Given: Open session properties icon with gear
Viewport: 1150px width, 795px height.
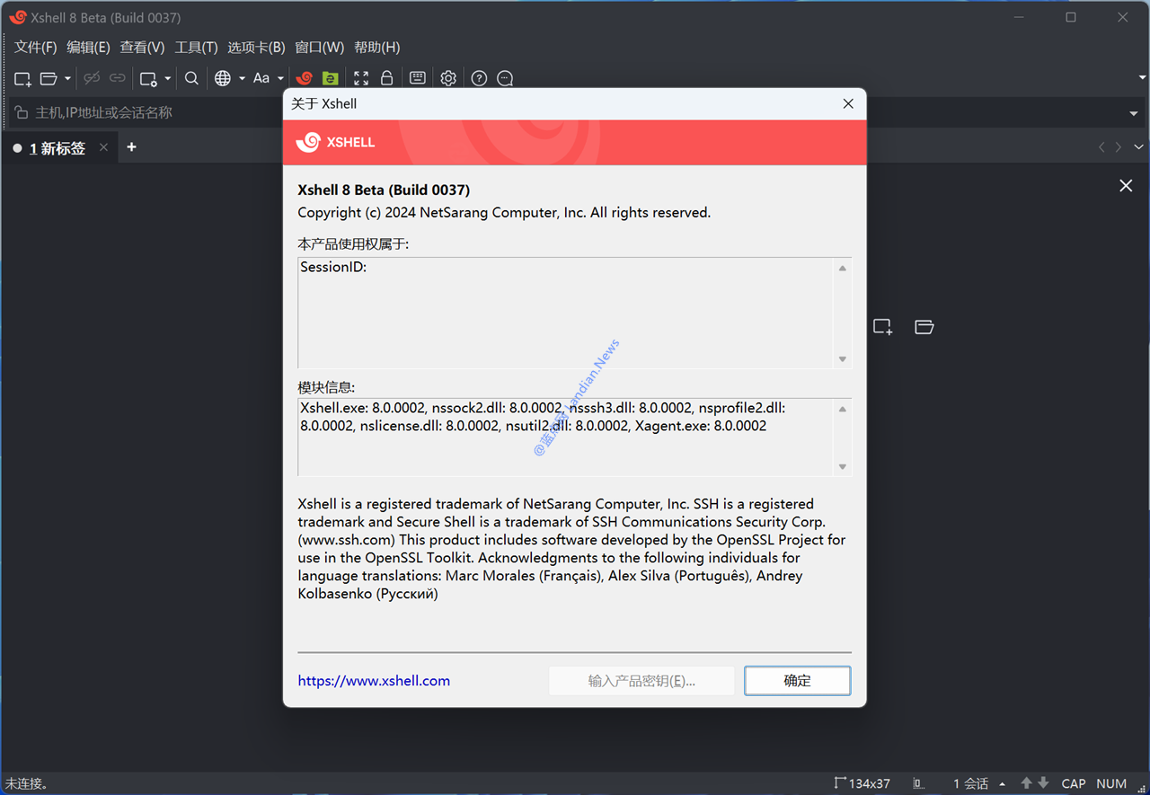Looking at the screenshot, I should 148,79.
